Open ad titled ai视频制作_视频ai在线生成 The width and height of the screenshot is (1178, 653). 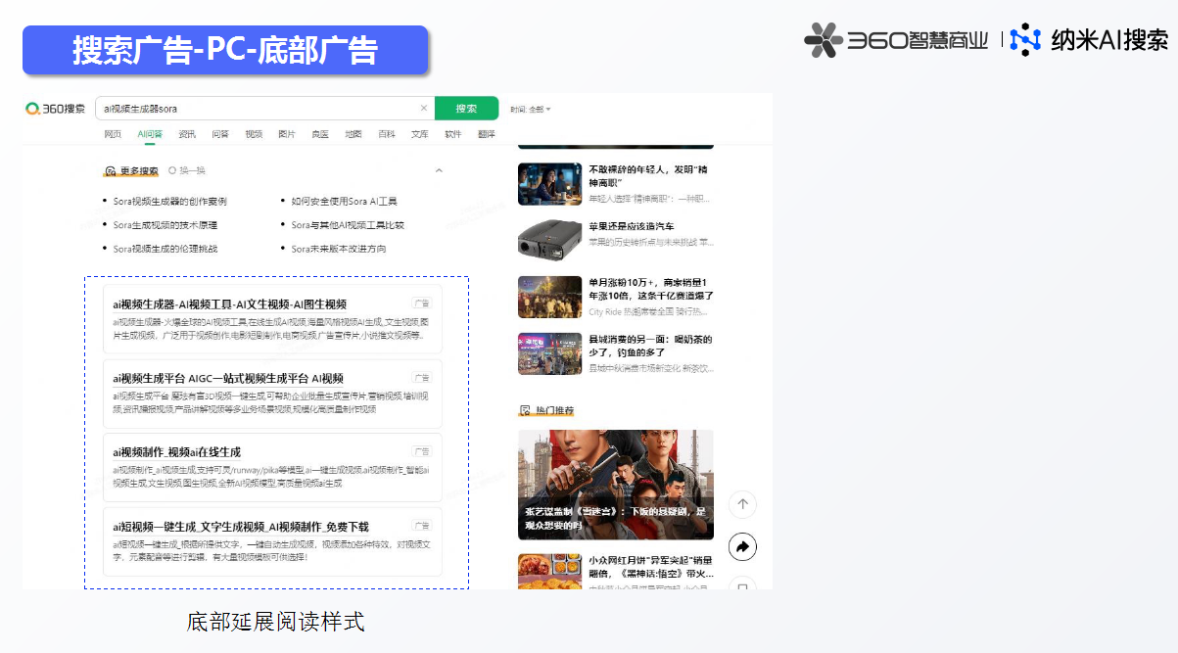click(x=176, y=452)
